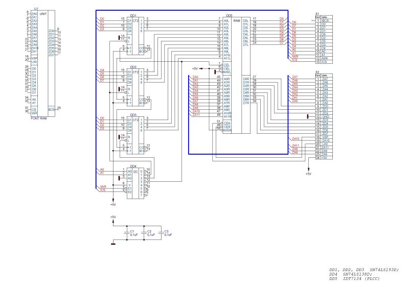Click the ZA11 label left of DD5
Image resolution: width=409 pixels, height=289 pixels.
click(x=196, y=114)
